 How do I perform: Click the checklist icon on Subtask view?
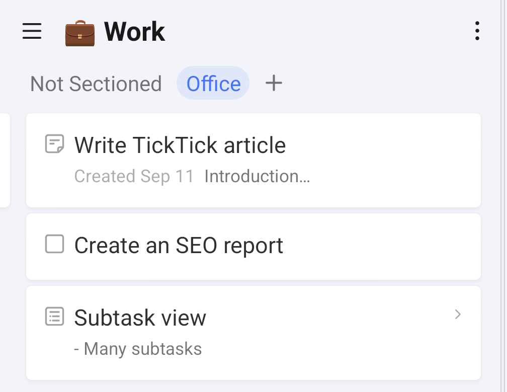pos(54,317)
